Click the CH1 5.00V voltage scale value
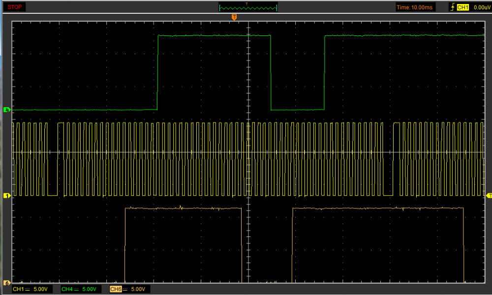Image resolution: width=492 pixels, height=295 pixels. tap(41, 289)
